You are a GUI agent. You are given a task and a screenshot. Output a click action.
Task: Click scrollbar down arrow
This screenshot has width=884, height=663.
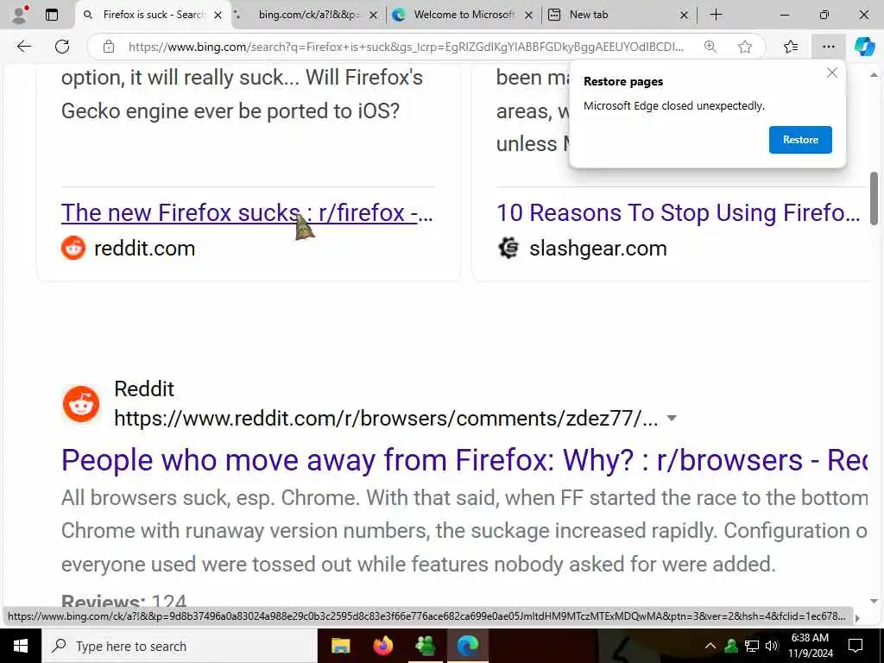coord(874,601)
